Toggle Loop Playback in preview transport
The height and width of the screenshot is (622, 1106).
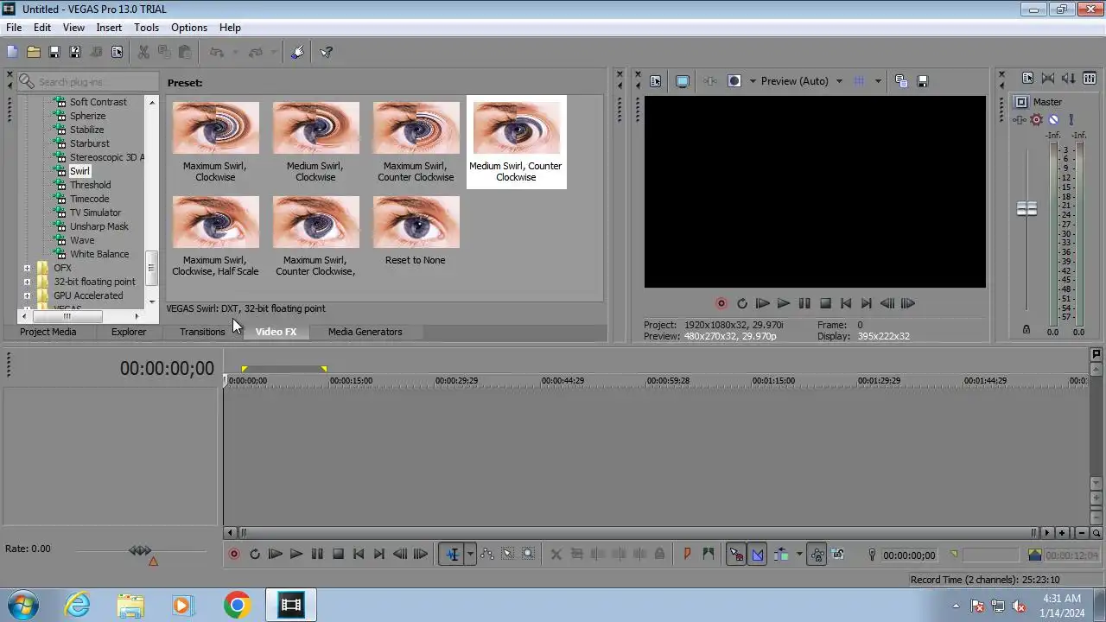pyautogui.click(x=742, y=303)
